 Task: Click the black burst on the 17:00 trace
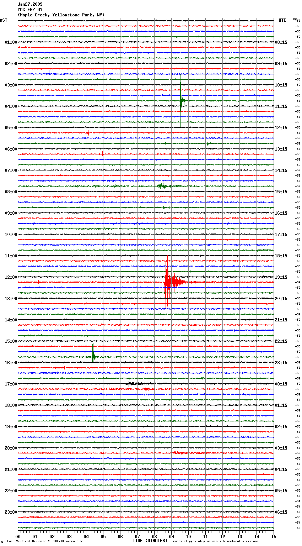coord(132,384)
